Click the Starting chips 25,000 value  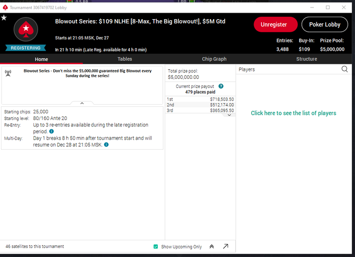pyautogui.click(x=41, y=112)
